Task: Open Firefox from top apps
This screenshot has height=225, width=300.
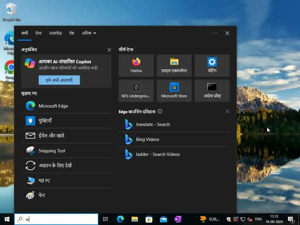Action: (x=136, y=66)
